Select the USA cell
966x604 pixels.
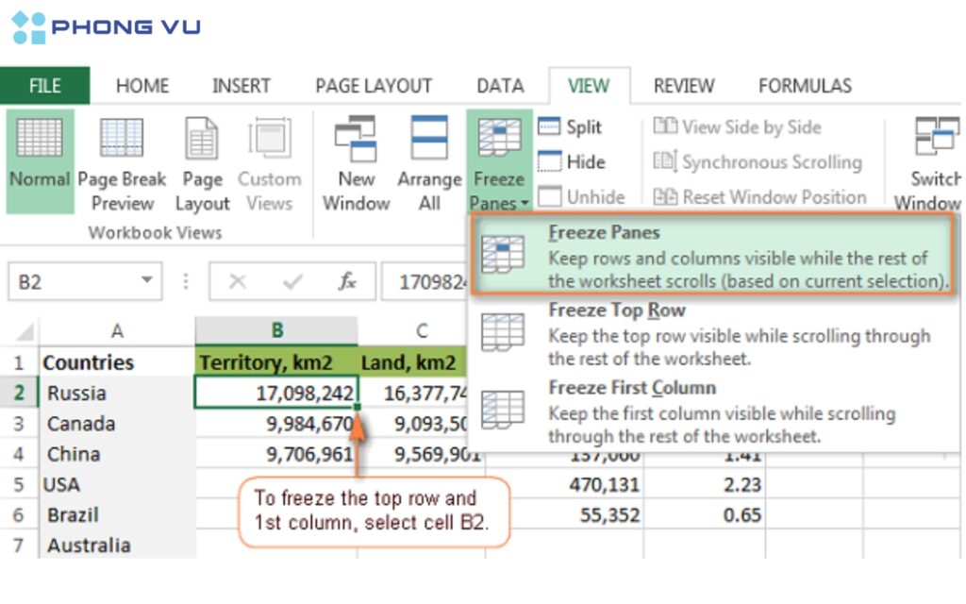(x=117, y=484)
